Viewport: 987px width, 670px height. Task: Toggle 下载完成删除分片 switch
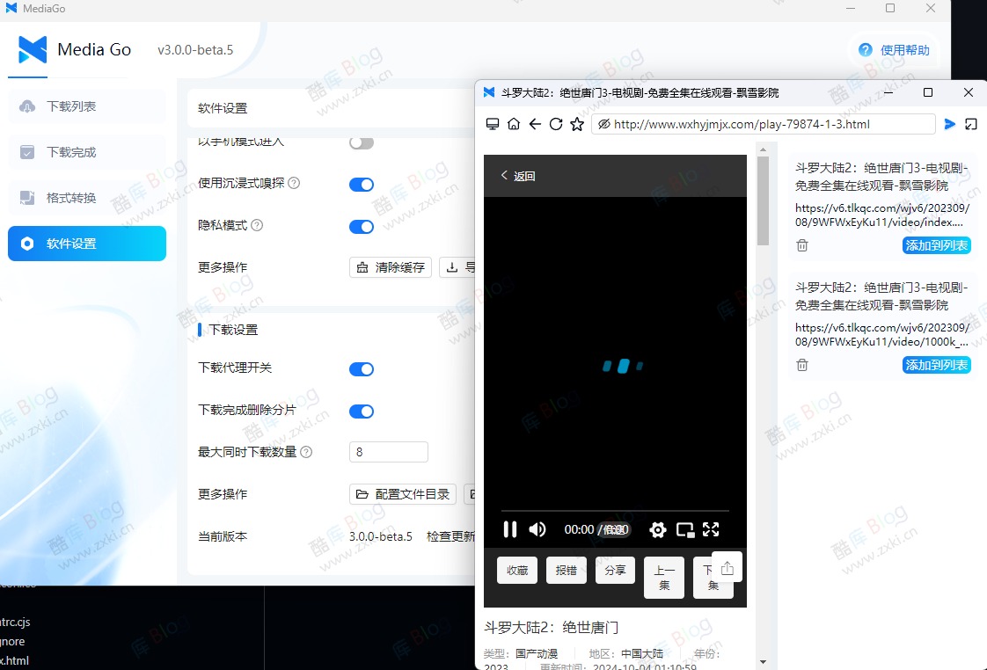tap(362, 411)
